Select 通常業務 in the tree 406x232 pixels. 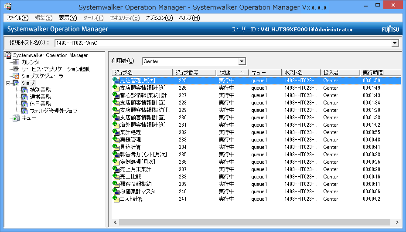[40, 97]
